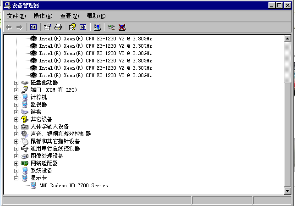Click the 磁盘驱动器 disk drive icon
This screenshot has width=295, height=206.
pyautogui.click(x=25, y=83)
